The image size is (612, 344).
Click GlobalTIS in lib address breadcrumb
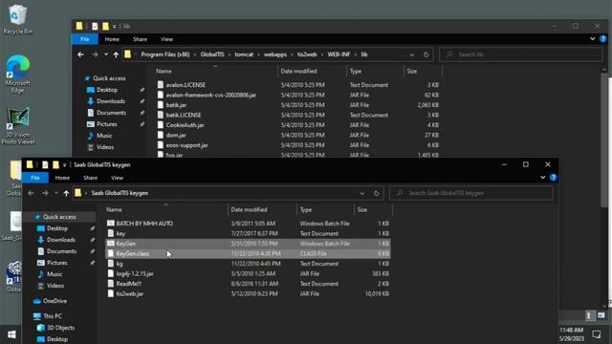(x=212, y=54)
